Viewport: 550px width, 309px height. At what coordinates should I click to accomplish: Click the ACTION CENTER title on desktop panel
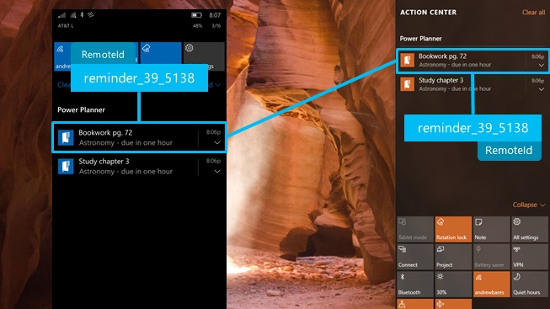[428, 13]
